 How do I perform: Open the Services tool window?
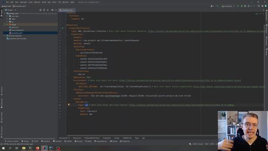(79, 141)
